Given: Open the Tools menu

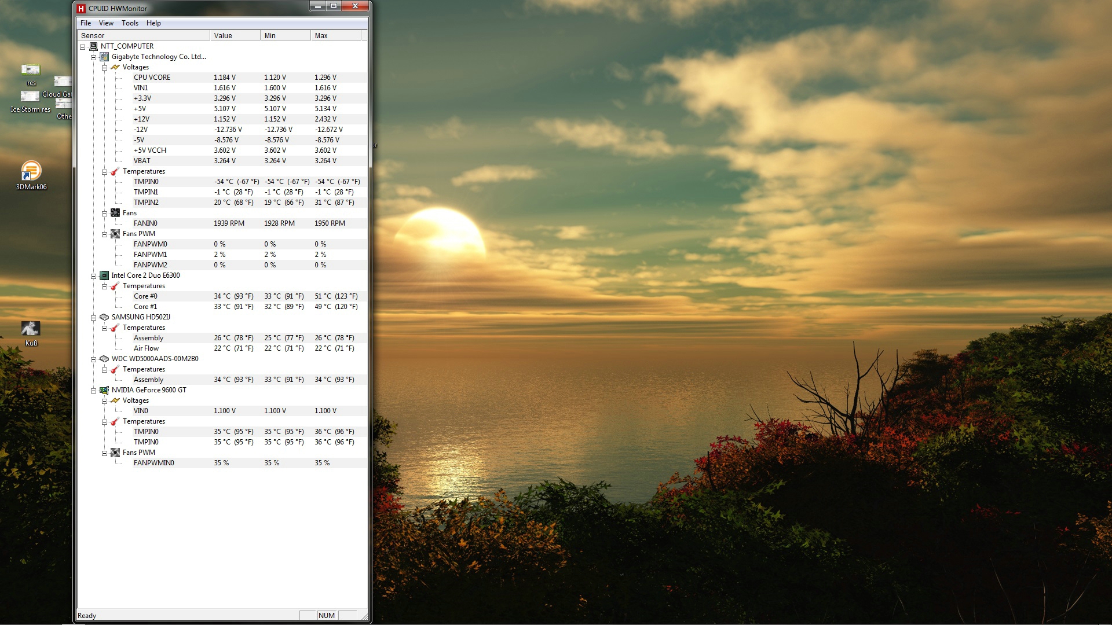Looking at the screenshot, I should pos(130,23).
